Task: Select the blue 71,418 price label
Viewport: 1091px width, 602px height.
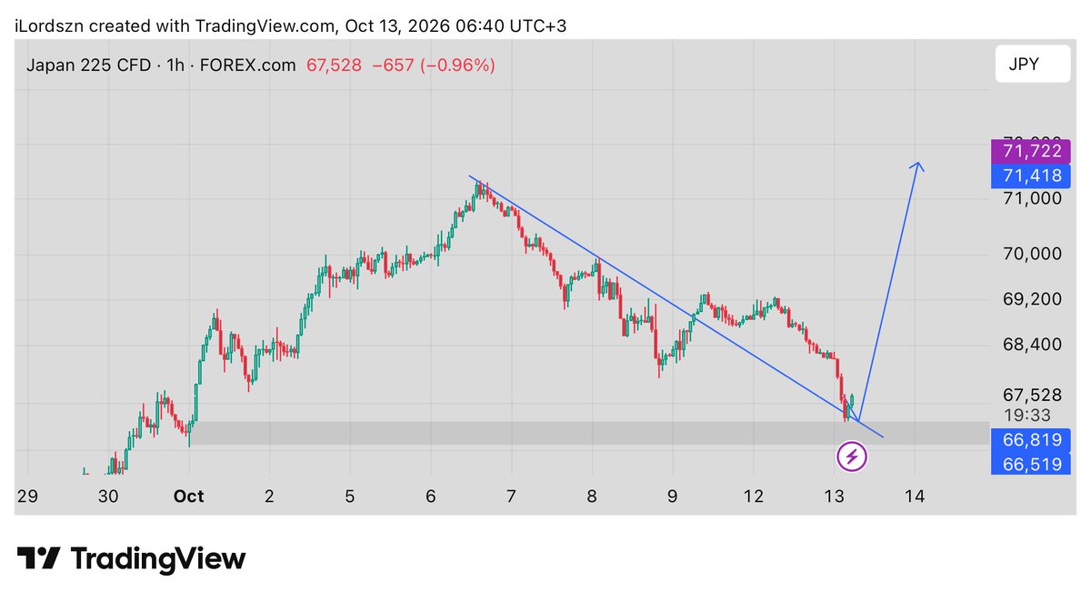Action: coord(1031,176)
